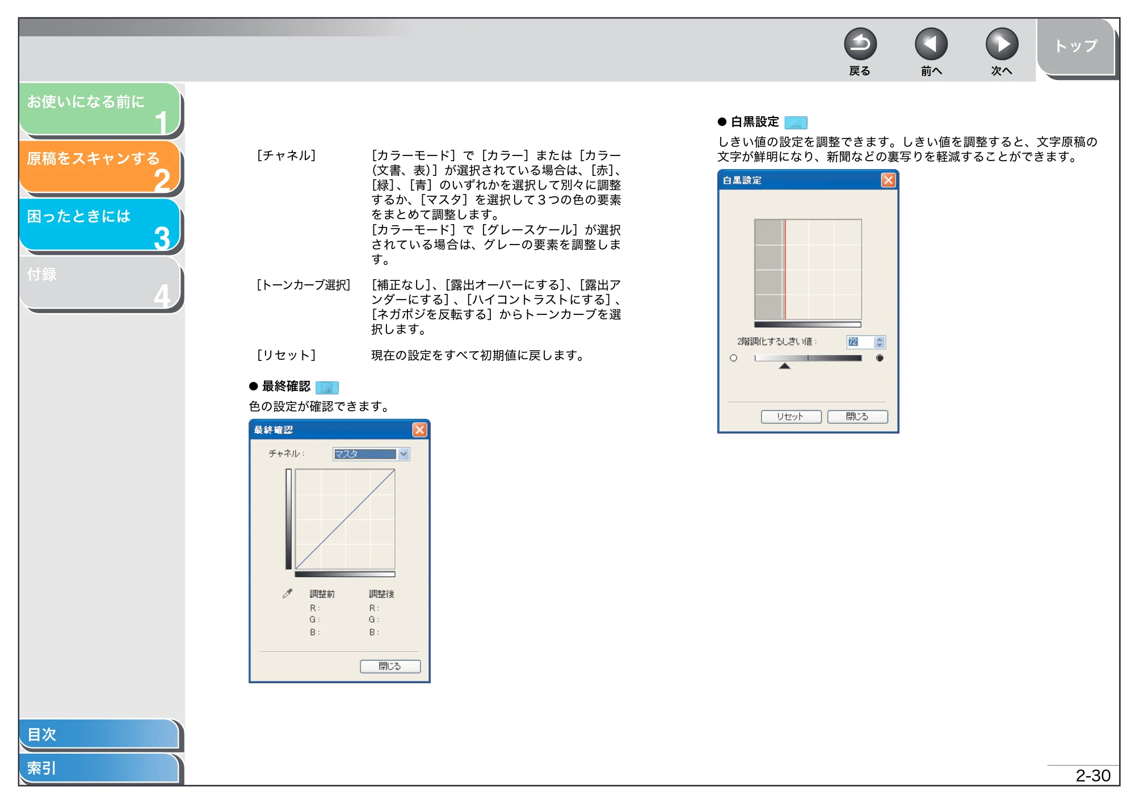Click the eyedropper icon in 最終確認 dialog

click(x=288, y=593)
